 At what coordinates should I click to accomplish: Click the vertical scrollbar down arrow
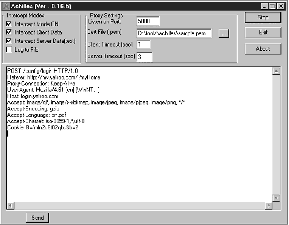[276, 198]
